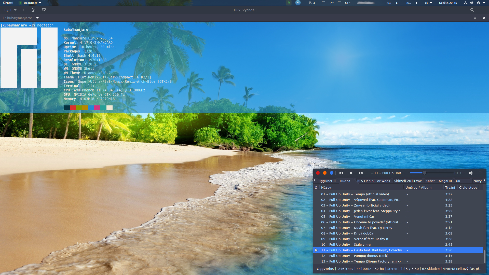Click the Messenger tray icon
489x275 pixels.
click(298, 3)
